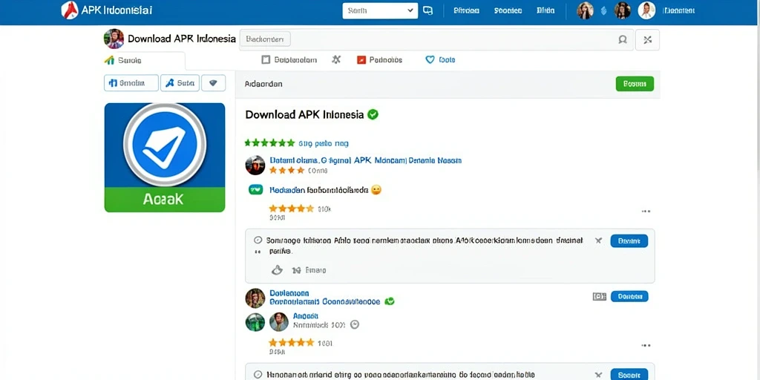This screenshot has height=380, width=760.
Task: Open the gem icon dropdown button in sidebar
Action: point(213,83)
